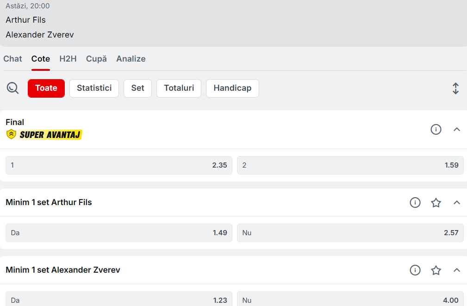Open info for Minim 1 set Arthur Fils
The image size is (467, 306).
(x=415, y=202)
